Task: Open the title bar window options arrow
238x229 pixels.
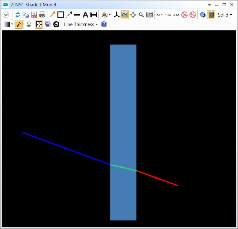Action: [x=209, y=5]
